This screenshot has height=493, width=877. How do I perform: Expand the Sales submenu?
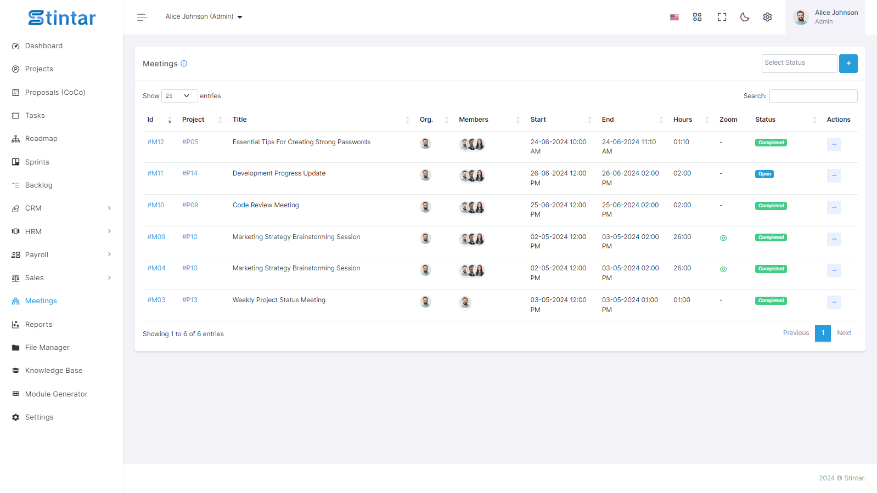(61, 278)
